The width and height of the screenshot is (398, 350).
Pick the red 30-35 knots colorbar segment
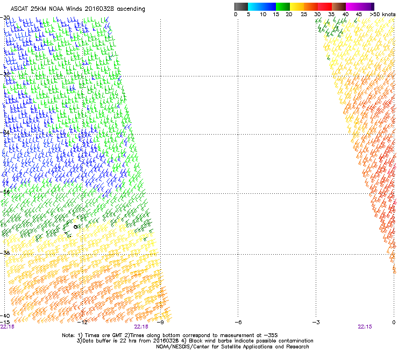[325, 6]
